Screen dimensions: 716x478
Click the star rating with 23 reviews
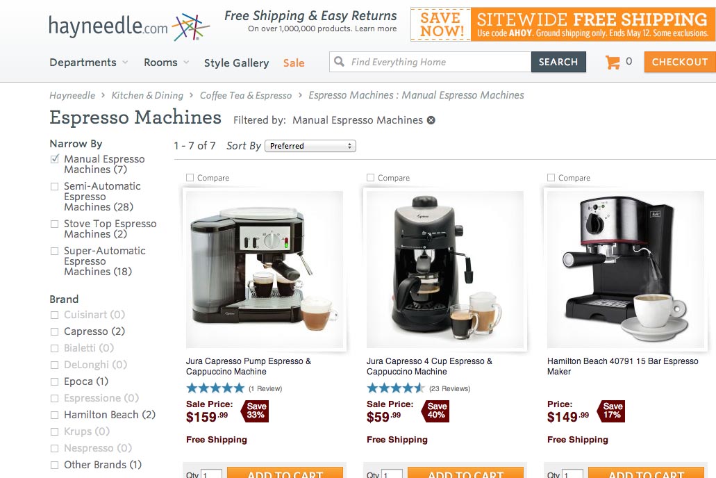(395, 388)
